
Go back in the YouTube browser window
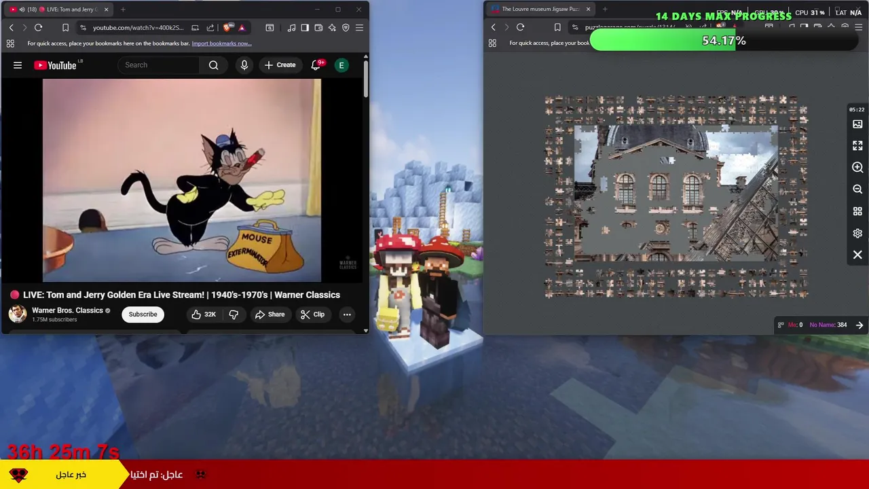(x=11, y=27)
